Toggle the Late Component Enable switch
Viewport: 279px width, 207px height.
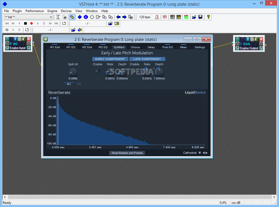coord(134,71)
